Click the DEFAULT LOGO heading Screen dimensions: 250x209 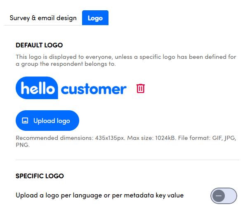coord(39,45)
